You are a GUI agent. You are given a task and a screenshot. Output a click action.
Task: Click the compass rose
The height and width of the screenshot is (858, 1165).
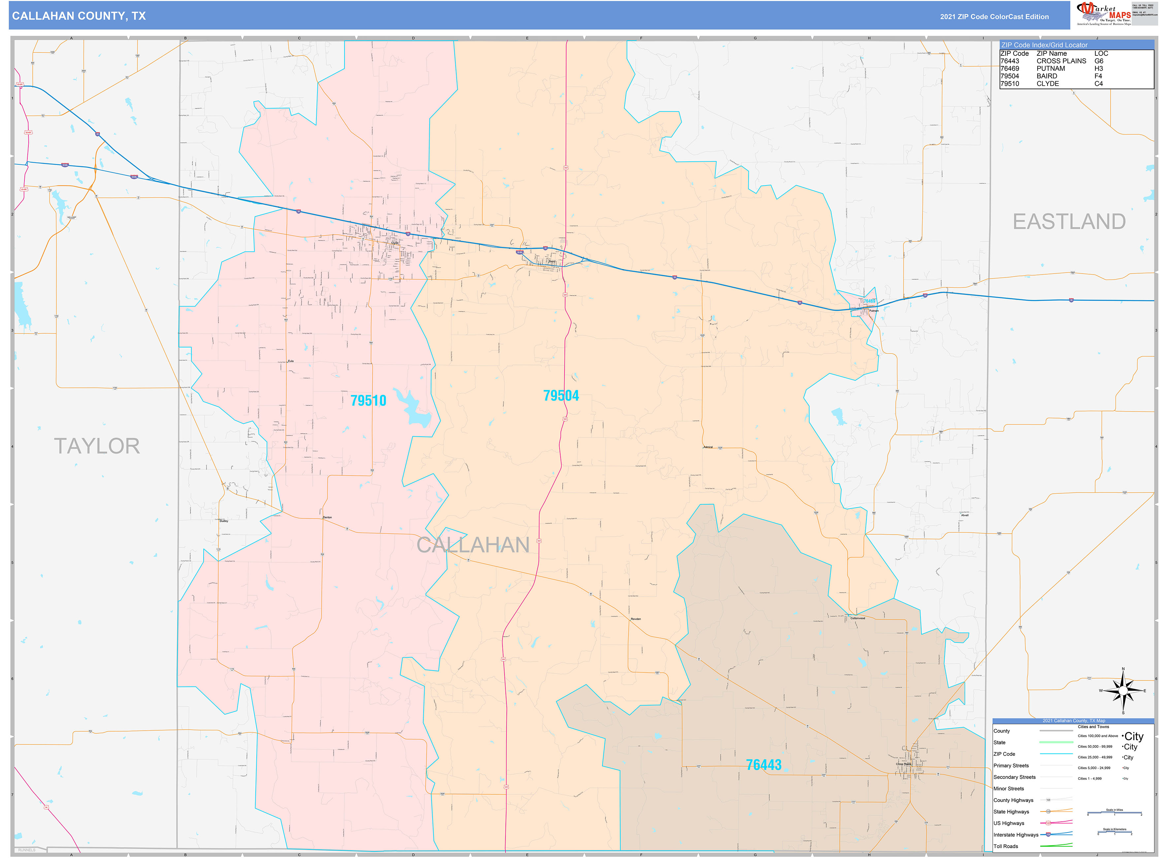1123,690
